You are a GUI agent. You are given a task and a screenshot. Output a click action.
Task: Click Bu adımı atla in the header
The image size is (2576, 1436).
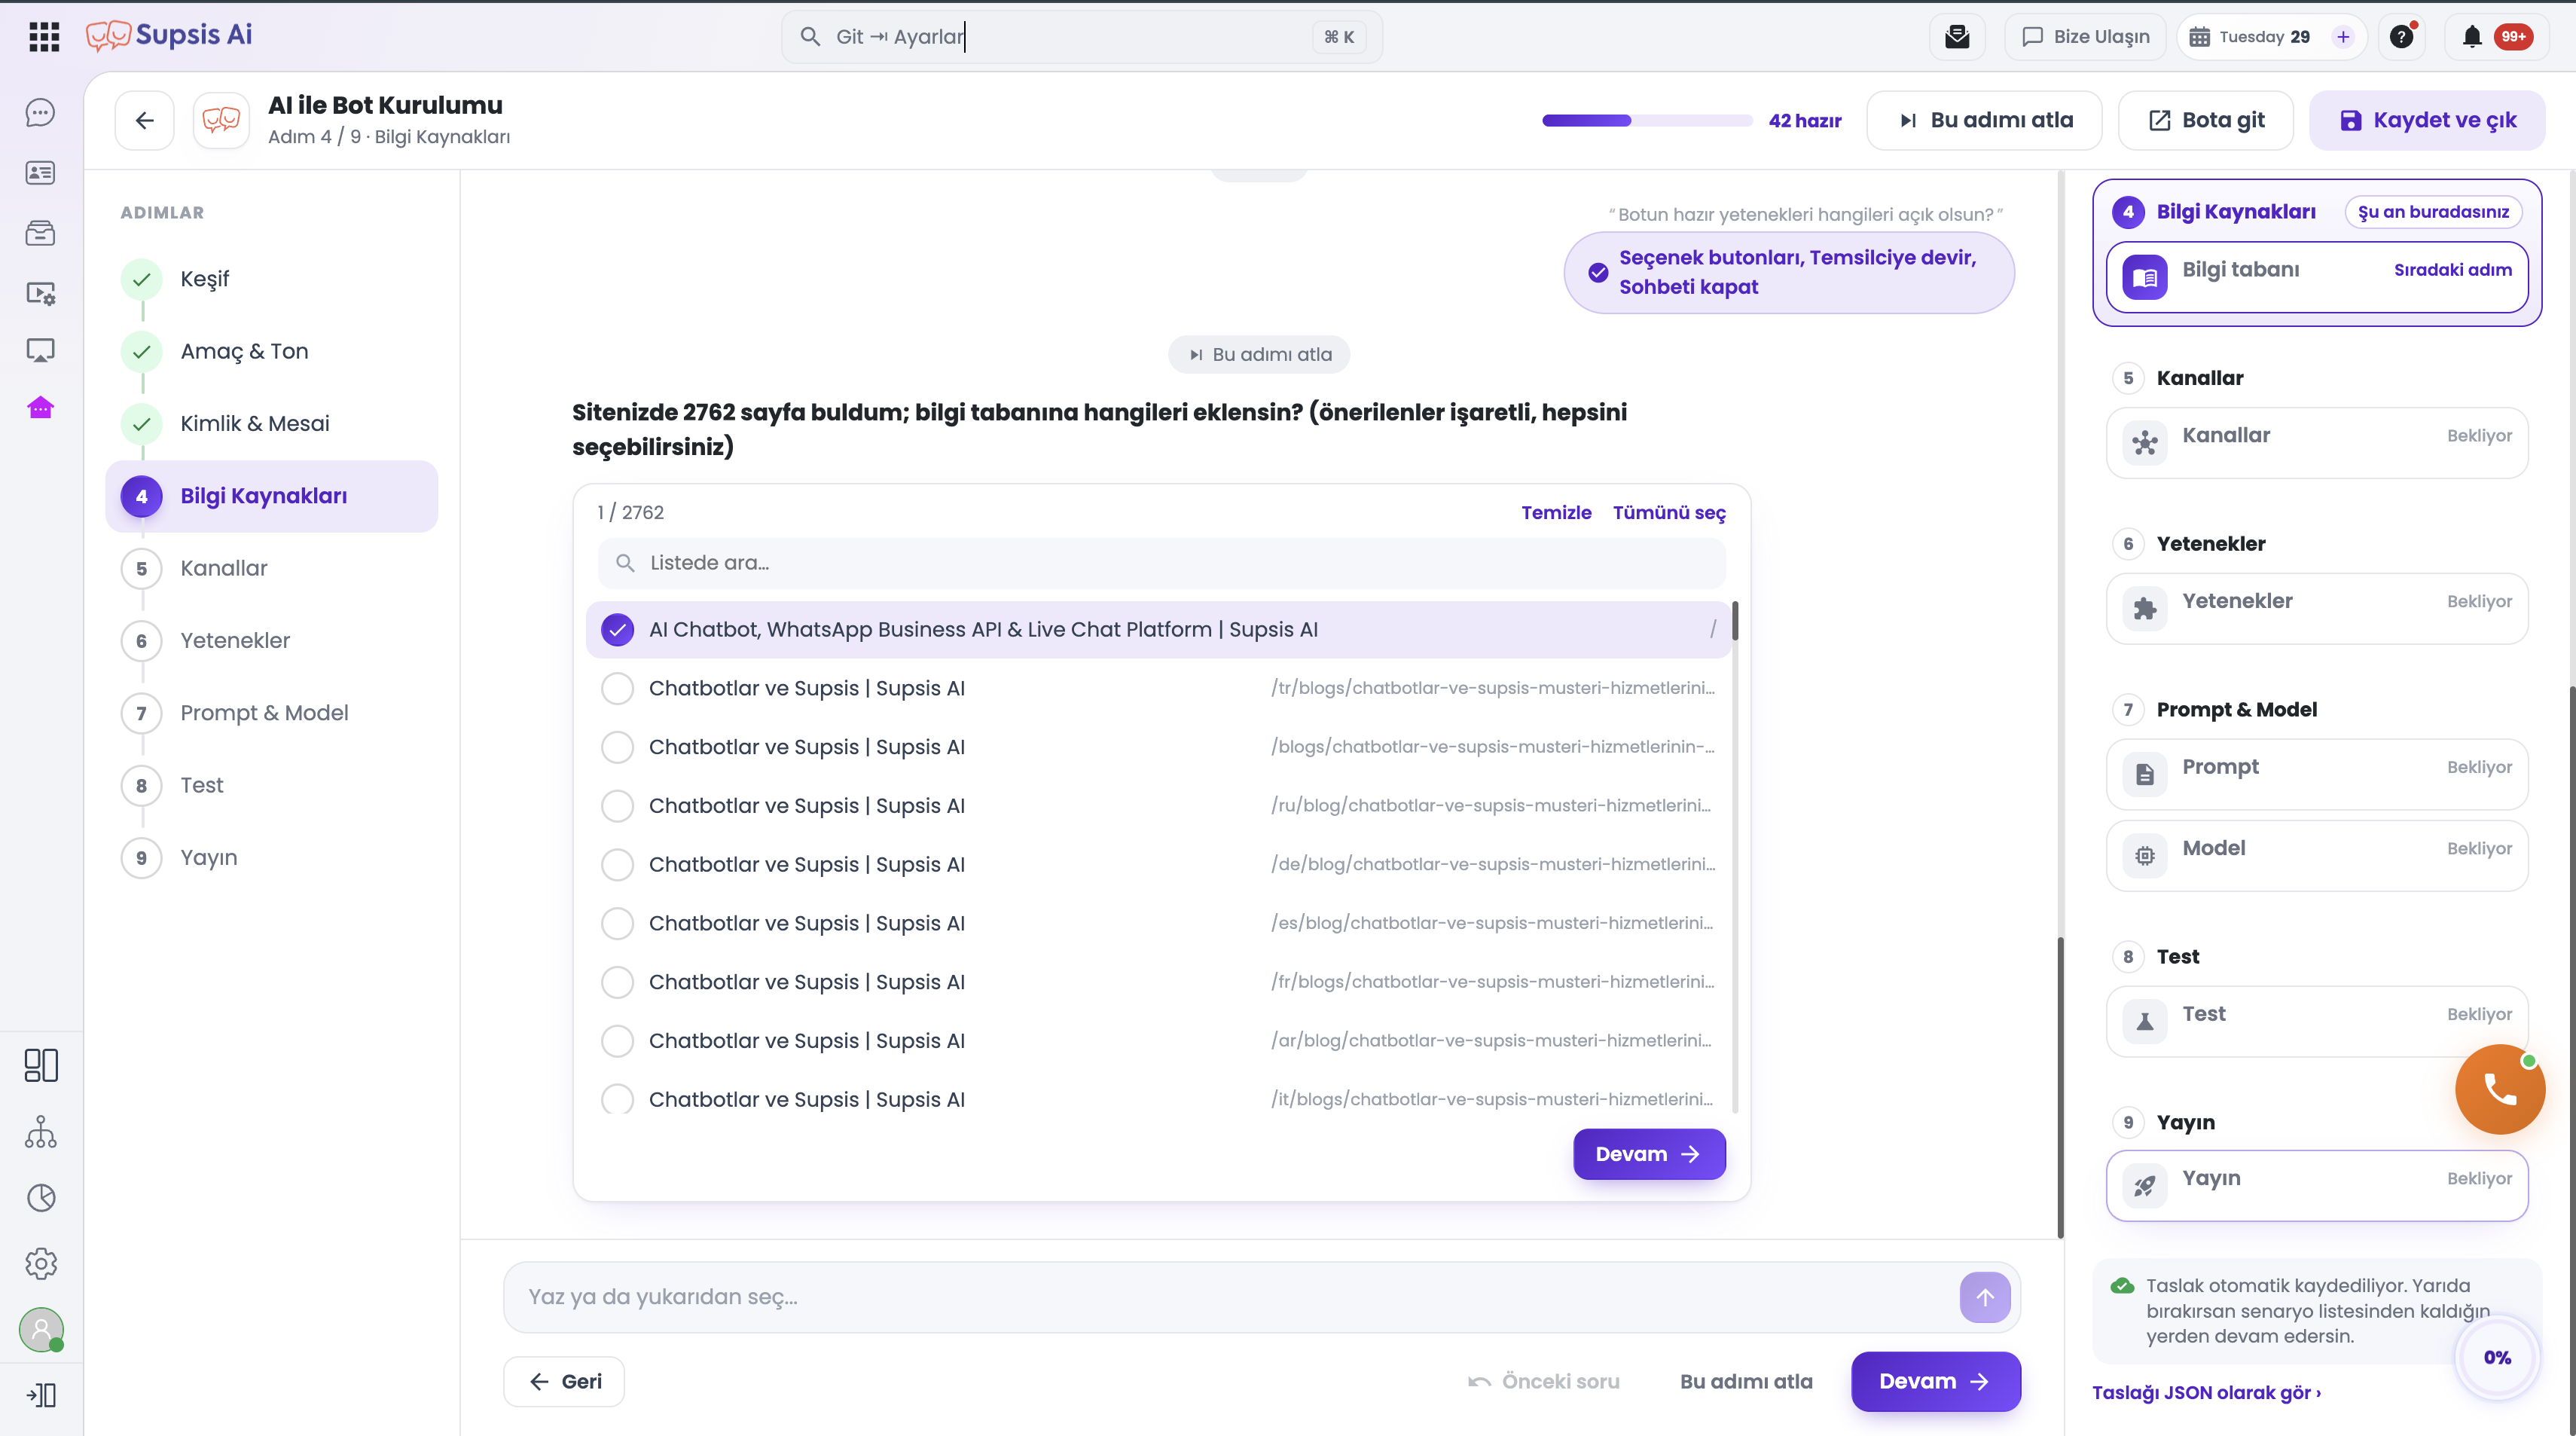click(1984, 120)
